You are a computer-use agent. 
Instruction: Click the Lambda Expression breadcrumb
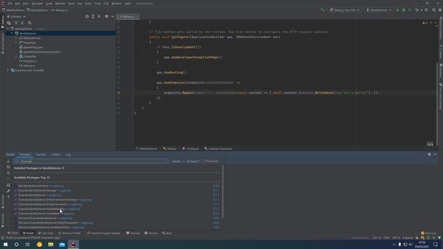click(x=218, y=149)
